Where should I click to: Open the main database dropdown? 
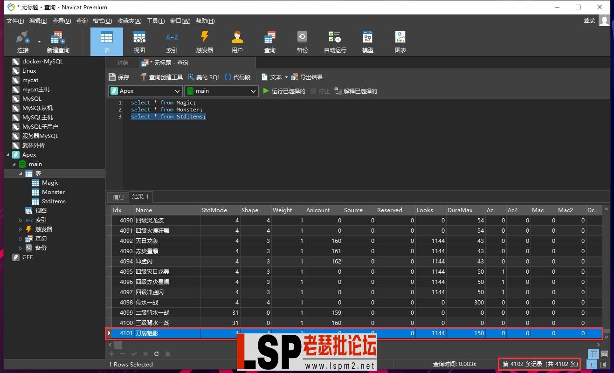(254, 90)
